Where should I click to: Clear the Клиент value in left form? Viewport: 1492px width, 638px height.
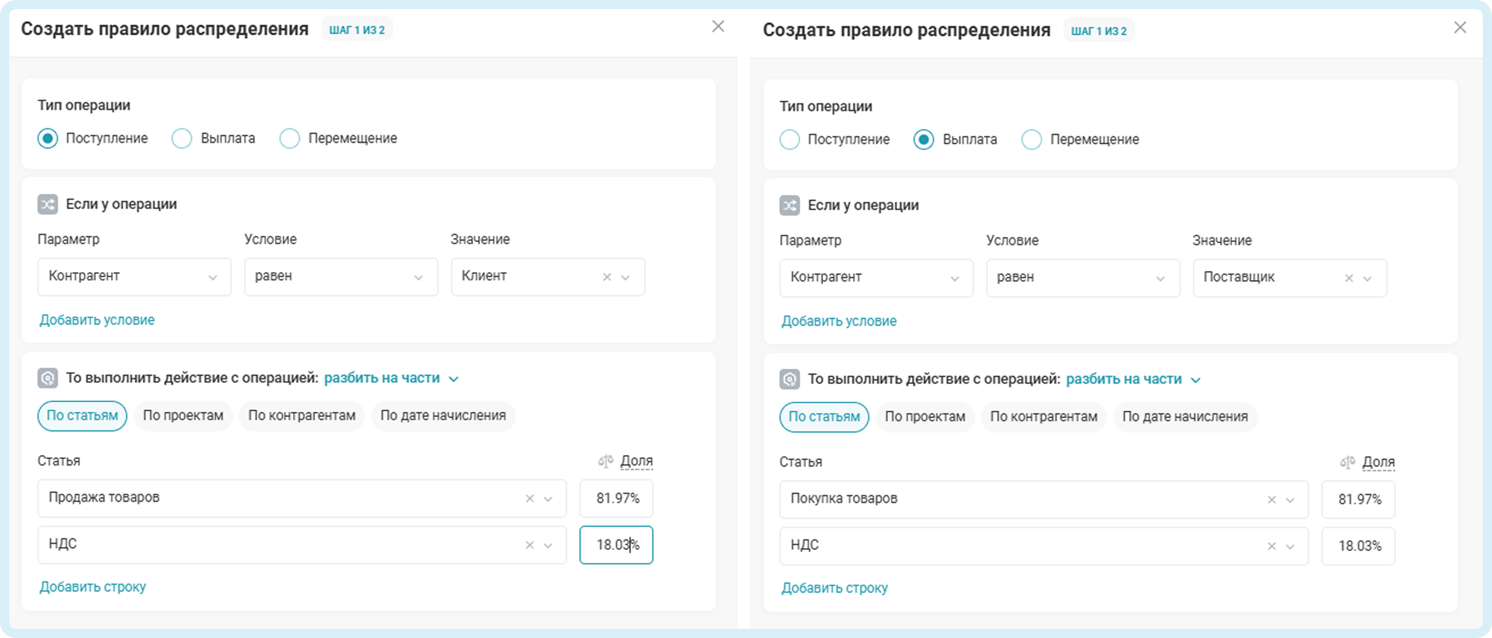[606, 277]
